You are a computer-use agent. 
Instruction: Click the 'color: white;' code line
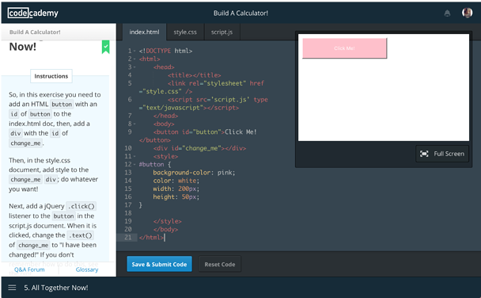pyautogui.click(x=176, y=181)
